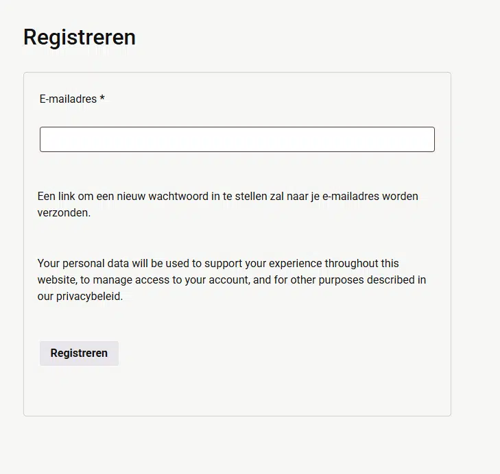Click the word 'our' before privacybeleid
Viewport: 500px width, 474px height.
[x=45, y=297]
